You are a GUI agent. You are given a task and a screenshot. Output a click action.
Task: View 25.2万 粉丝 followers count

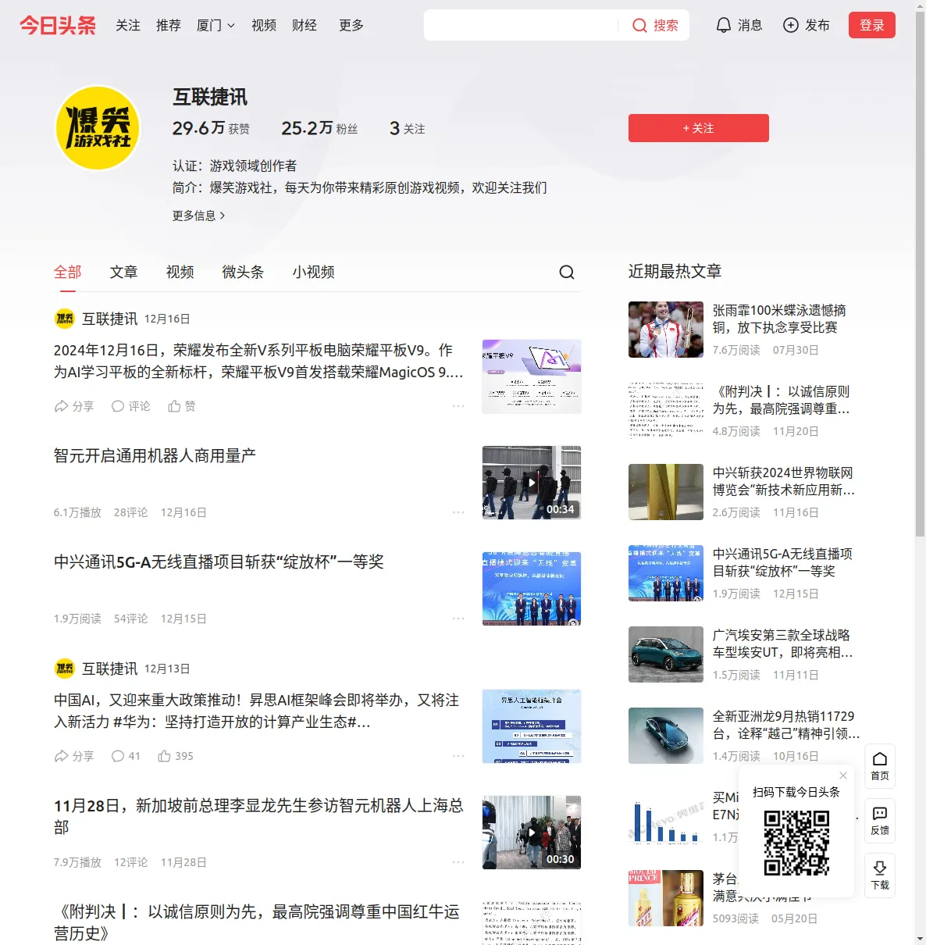(319, 128)
